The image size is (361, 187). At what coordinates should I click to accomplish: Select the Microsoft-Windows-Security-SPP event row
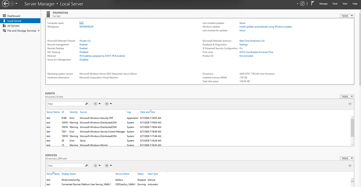tap(198, 118)
